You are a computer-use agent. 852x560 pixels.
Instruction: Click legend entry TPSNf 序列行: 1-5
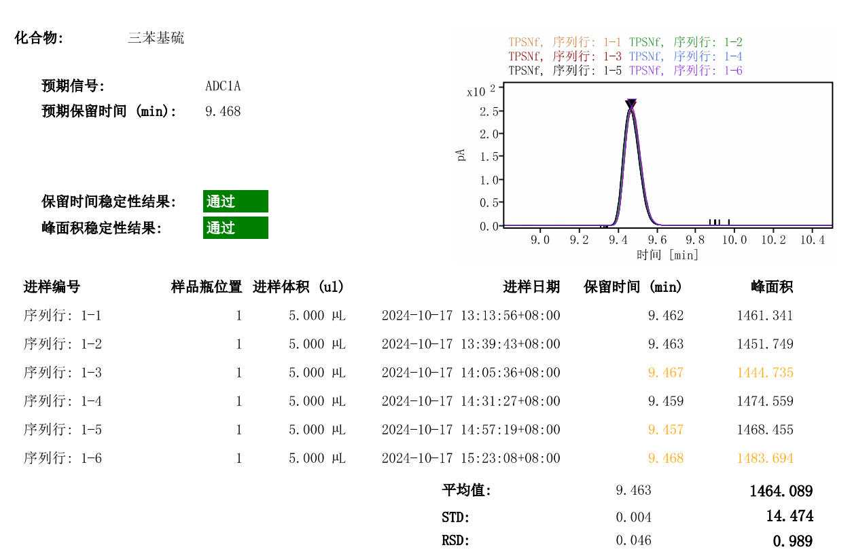tap(565, 71)
